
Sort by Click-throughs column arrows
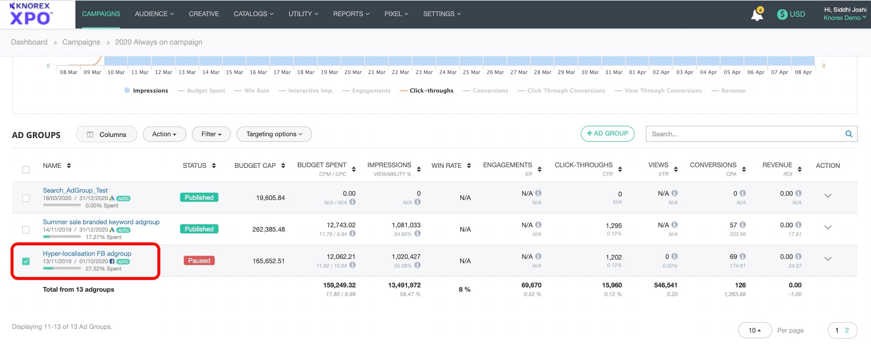pos(620,169)
